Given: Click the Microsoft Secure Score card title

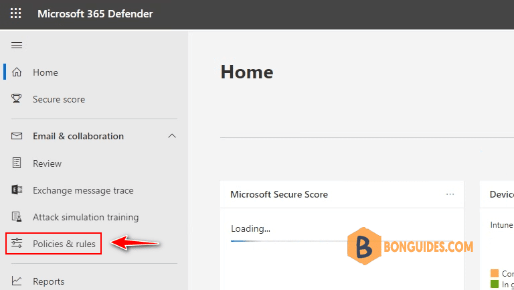Looking at the screenshot, I should pyautogui.click(x=279, y=194).
